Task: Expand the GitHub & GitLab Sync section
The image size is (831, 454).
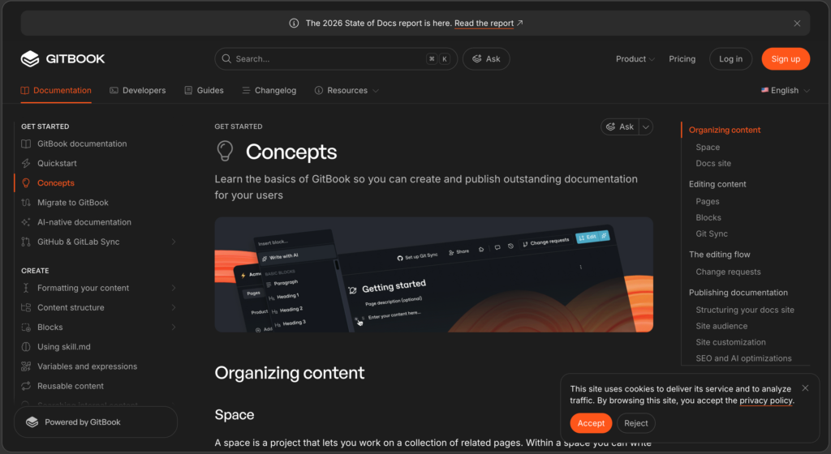Action: point(174,242)
